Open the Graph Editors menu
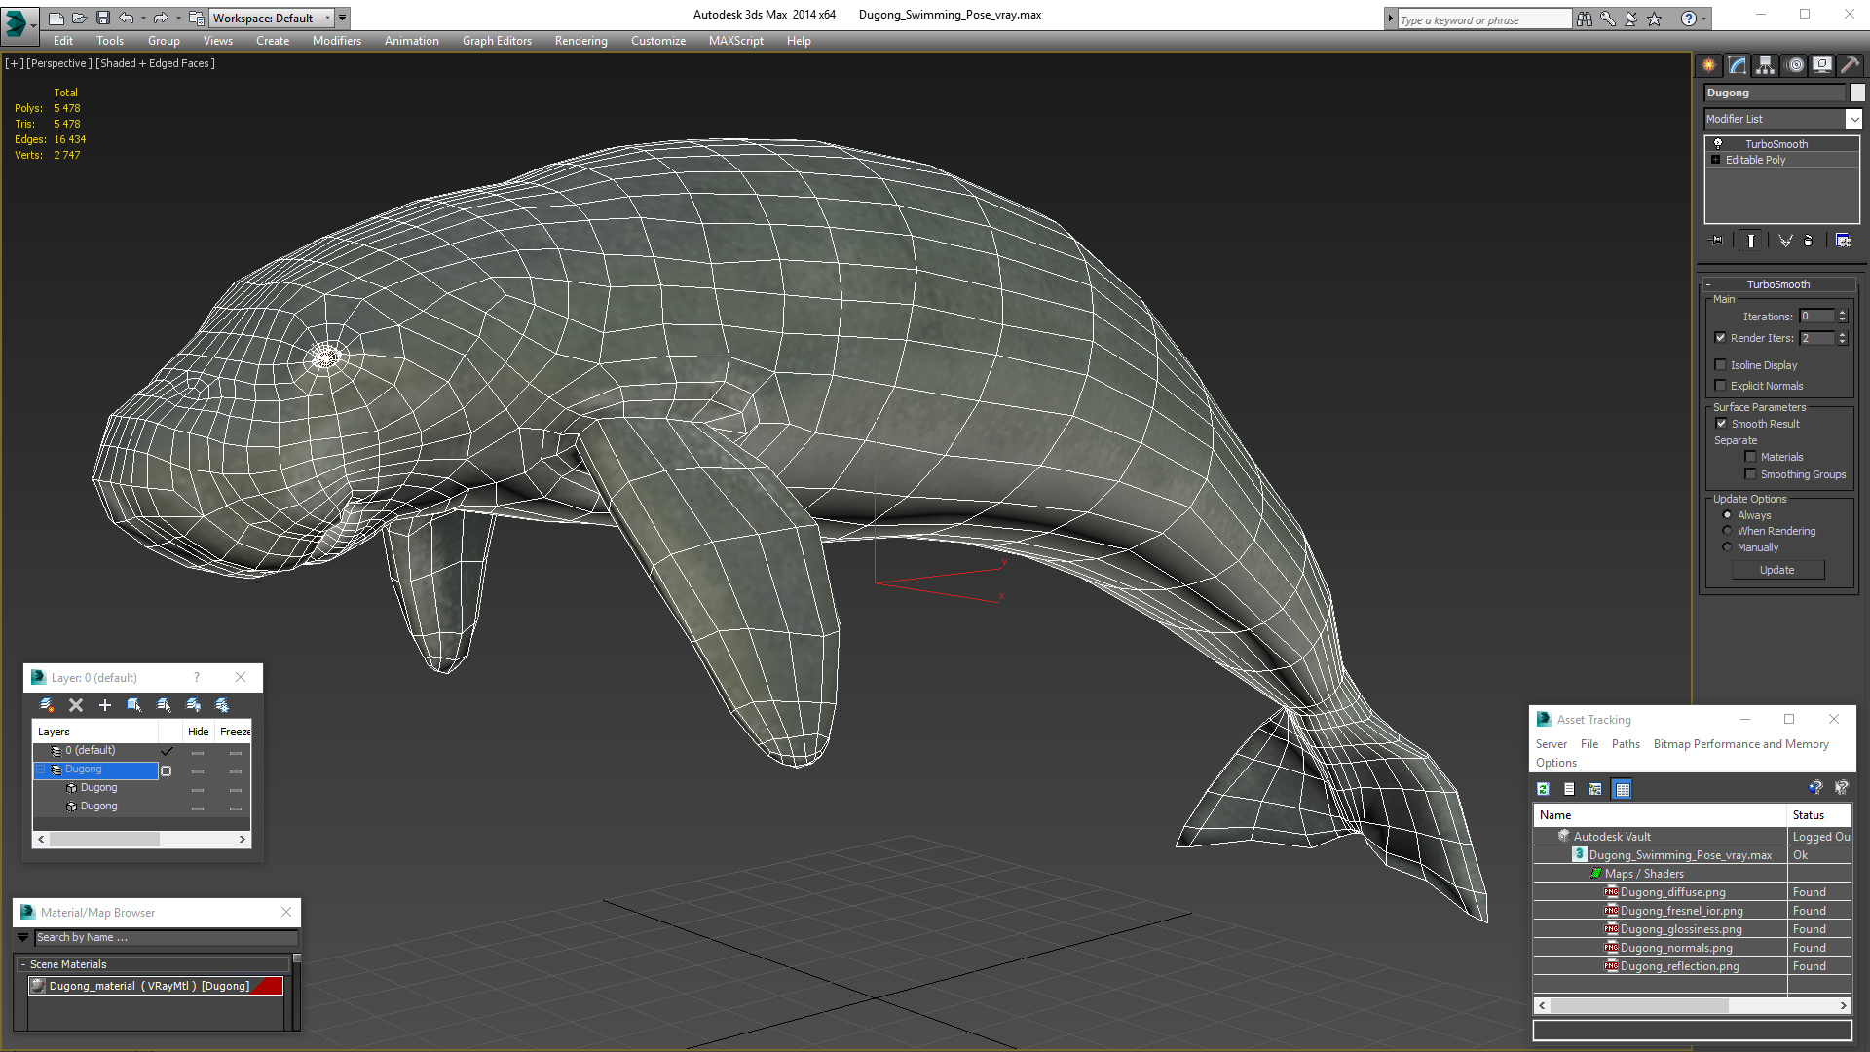The width and height of the screenshot is (1870, 1052). [x=497, y=41]
